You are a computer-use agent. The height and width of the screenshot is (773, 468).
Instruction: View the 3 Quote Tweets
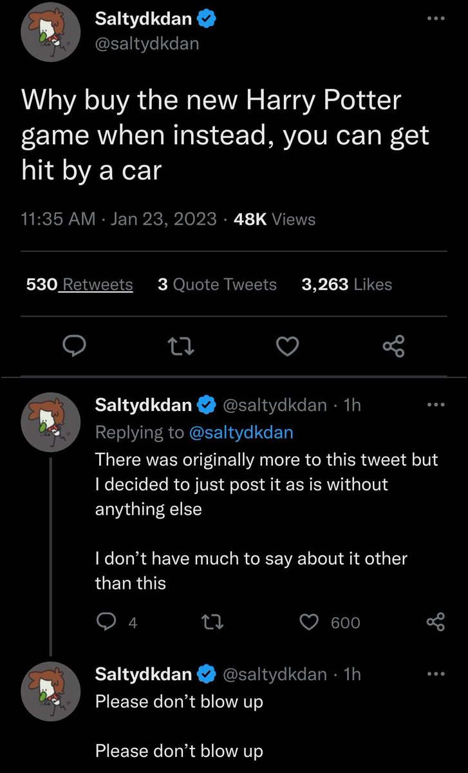pos(217,284)
